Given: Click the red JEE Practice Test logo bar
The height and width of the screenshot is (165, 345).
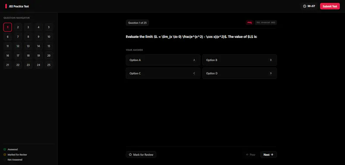Looking at the screenshot, I should click(6, 6).
